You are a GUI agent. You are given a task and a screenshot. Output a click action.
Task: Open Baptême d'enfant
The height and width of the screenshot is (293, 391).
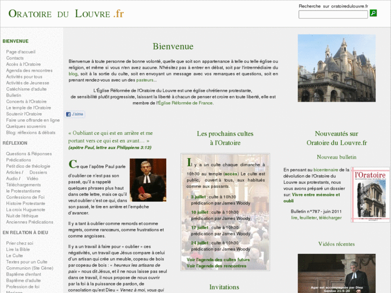tap(24, 275)
